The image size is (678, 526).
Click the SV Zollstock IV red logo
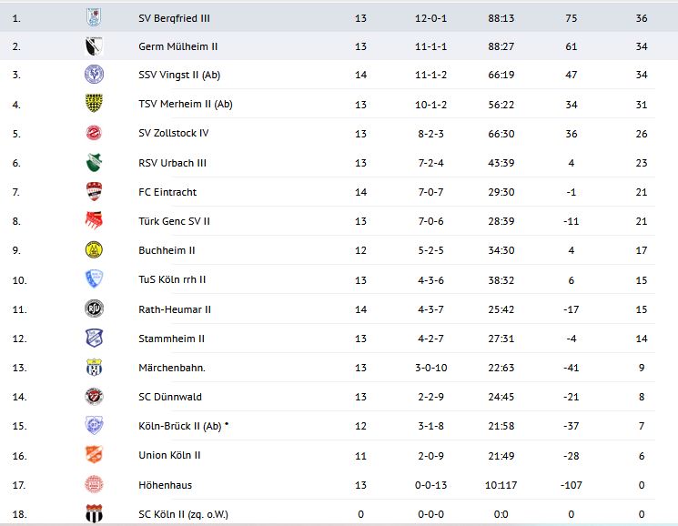click(x=94, y=134)
